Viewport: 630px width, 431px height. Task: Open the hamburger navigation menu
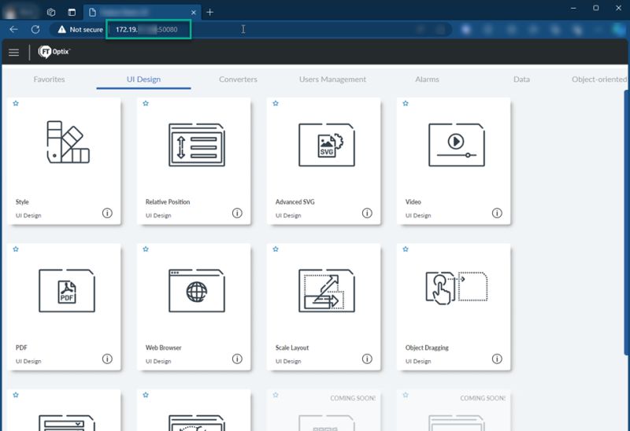[x=13, y=52]
